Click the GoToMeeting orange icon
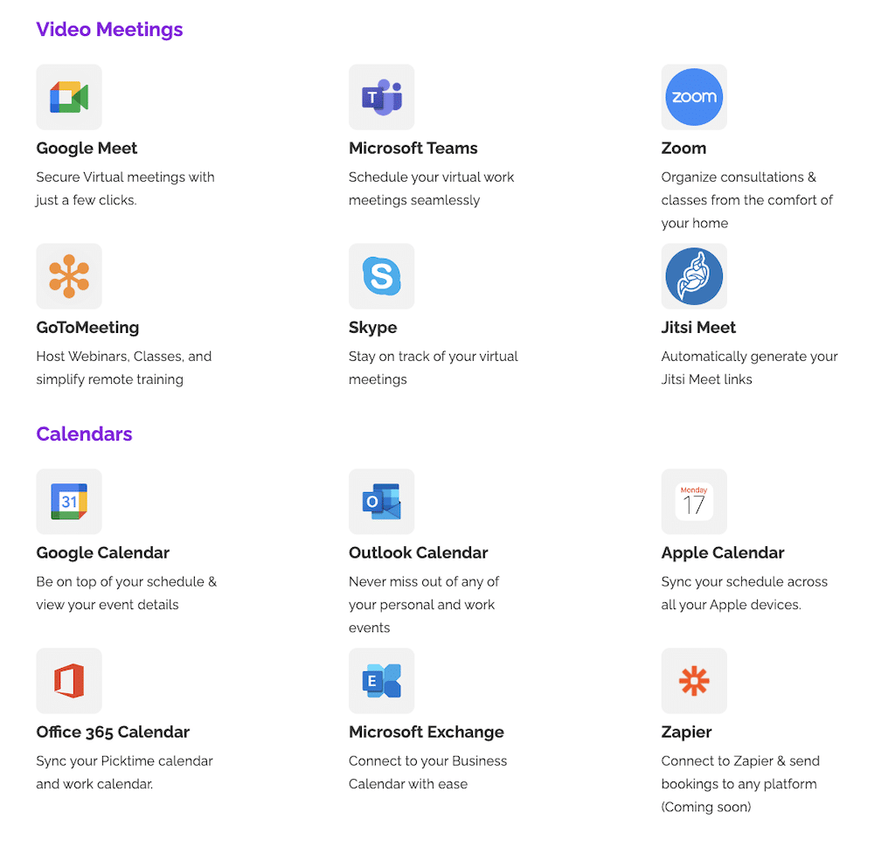895x847 pixels. tap(69, 276)
